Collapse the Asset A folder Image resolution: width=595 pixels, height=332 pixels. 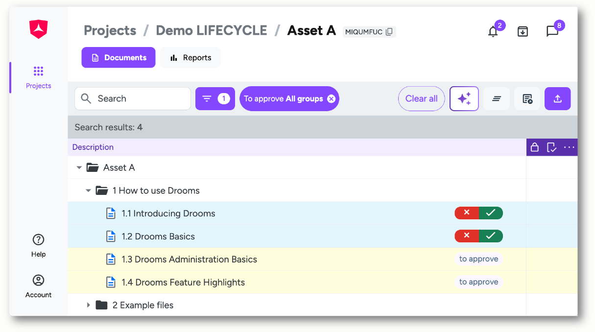pos(79,167)
